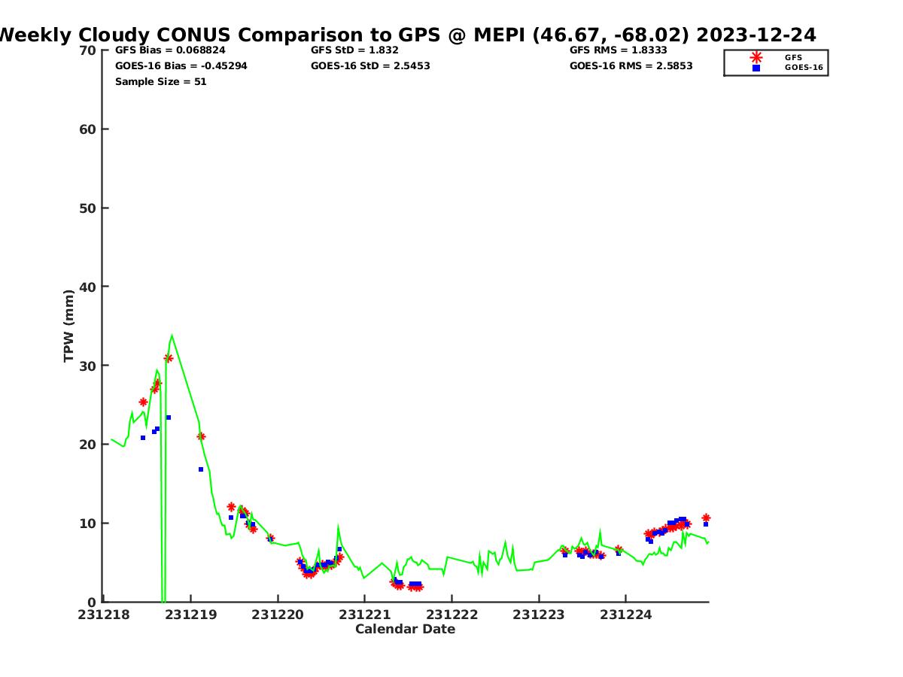Select the GFS StD value text

tap(354, 50)
